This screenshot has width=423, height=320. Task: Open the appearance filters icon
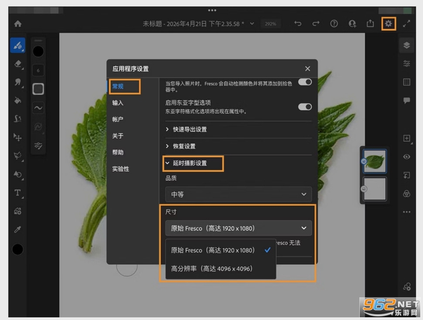[407, 193]
